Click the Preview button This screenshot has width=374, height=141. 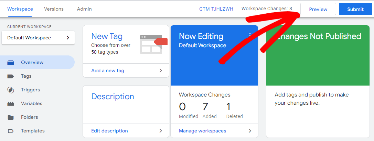(318, 9)
